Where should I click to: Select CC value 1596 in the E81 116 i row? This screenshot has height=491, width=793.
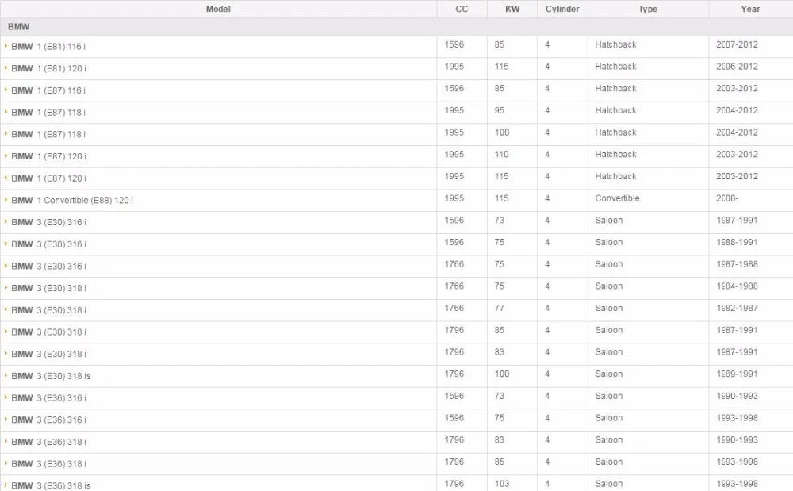coord(454,44)
